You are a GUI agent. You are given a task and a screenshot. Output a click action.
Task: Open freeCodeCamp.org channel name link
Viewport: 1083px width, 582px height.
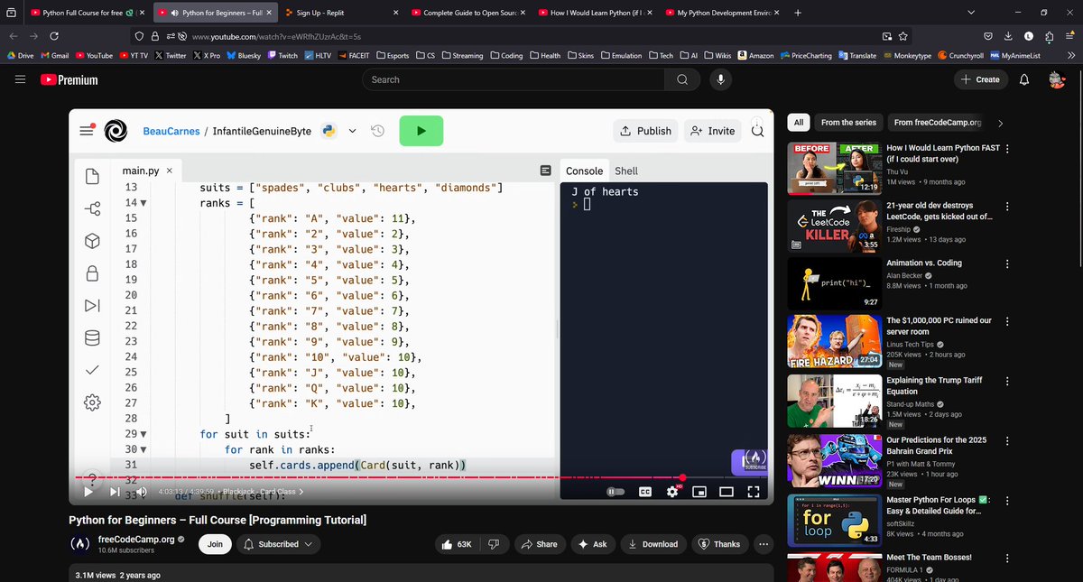pyautogui.click(x=135, y=539)
